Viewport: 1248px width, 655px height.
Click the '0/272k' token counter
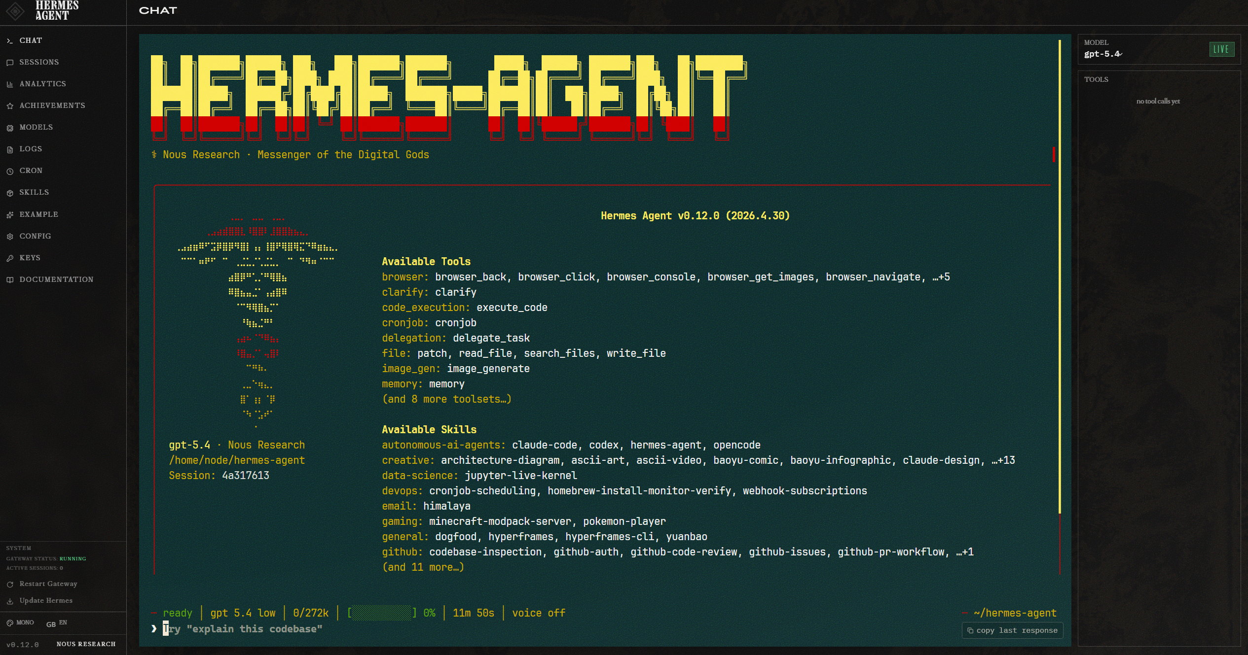[x=311, y=613]
